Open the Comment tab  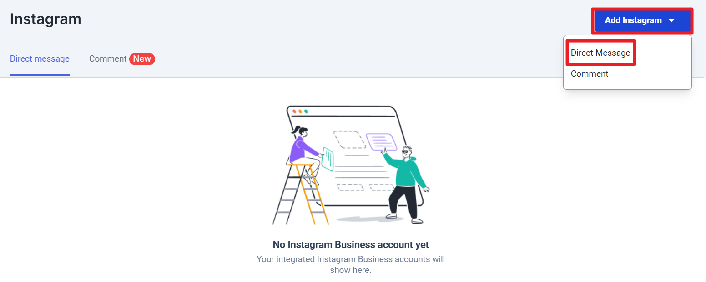pos(108,59)
